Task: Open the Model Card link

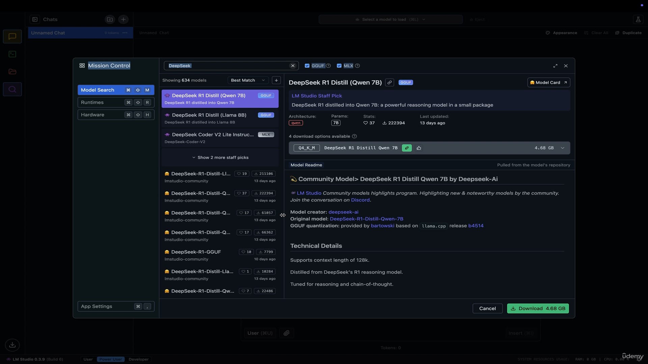Action: [x=549, y=83]
